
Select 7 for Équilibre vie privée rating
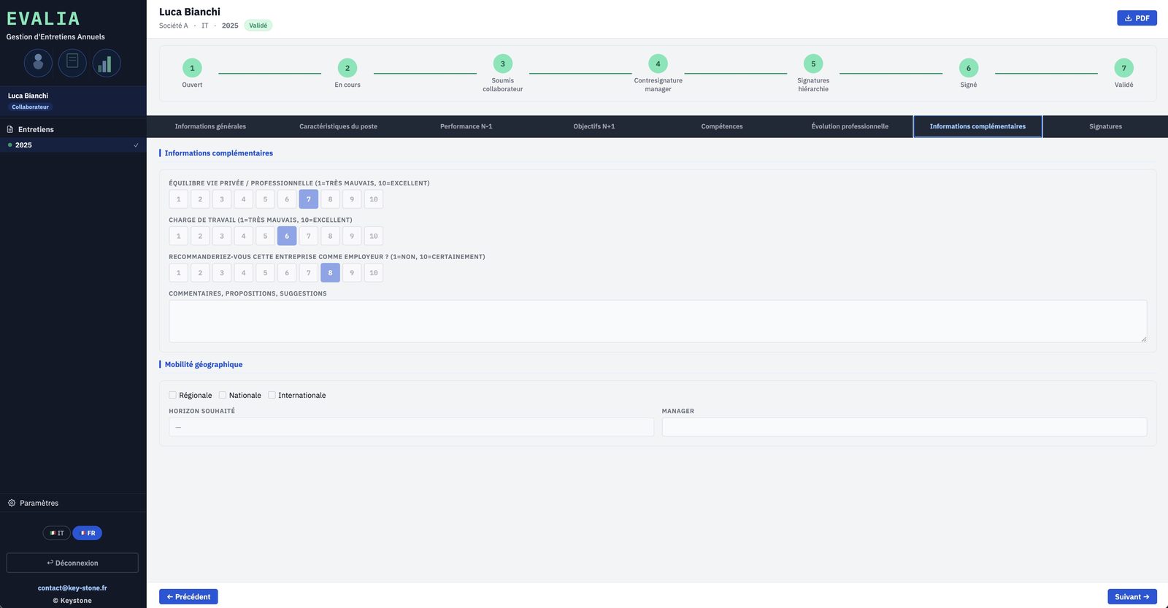(x=309, y=199)
